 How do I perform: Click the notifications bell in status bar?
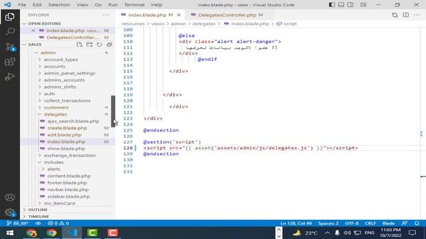click(417, 223)
